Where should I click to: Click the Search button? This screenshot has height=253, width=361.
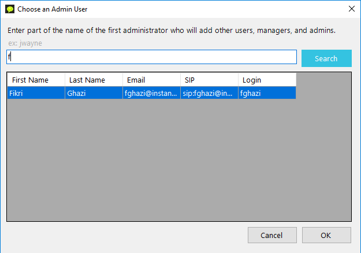(326, 58)
